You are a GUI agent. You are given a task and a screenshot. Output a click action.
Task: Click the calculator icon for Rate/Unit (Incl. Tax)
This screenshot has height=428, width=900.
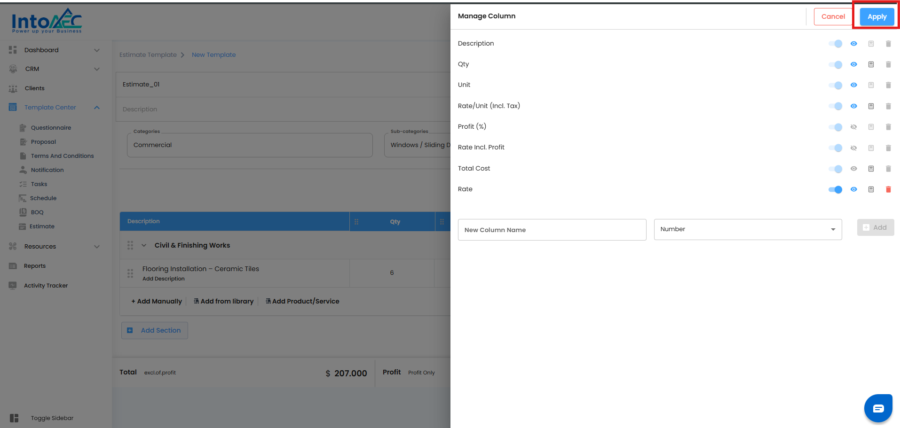(871, 106)
